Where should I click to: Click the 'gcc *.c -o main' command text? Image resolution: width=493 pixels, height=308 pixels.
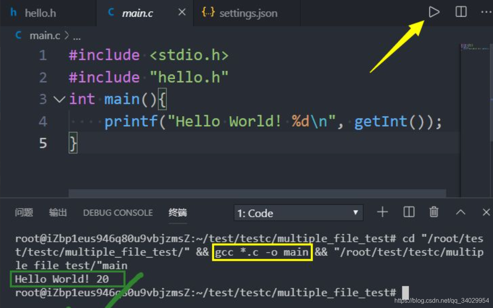(x=262, y=252)
